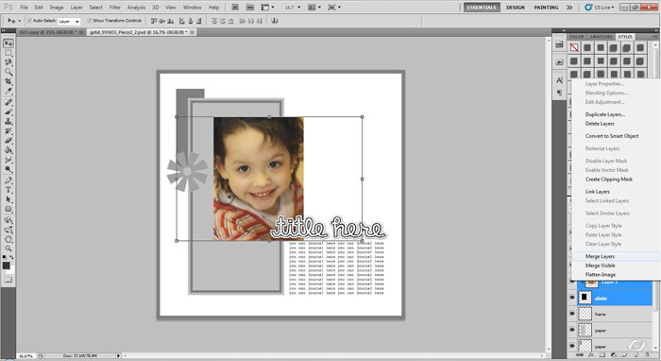Screen dimensions: 661x361
Task: Click the frame layer thumbnail
Action: (x=585, y=314)
